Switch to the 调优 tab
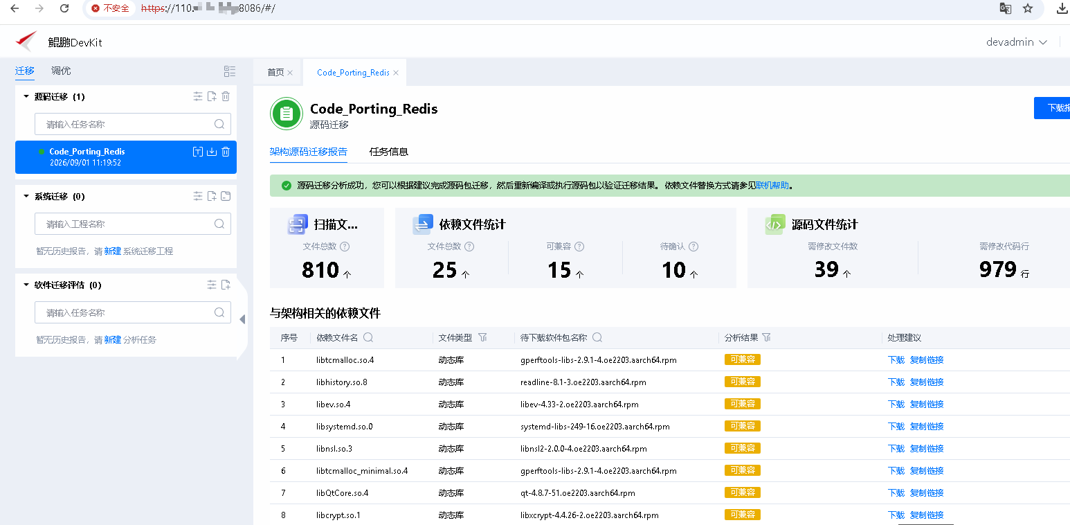 [x=61, y=71]
